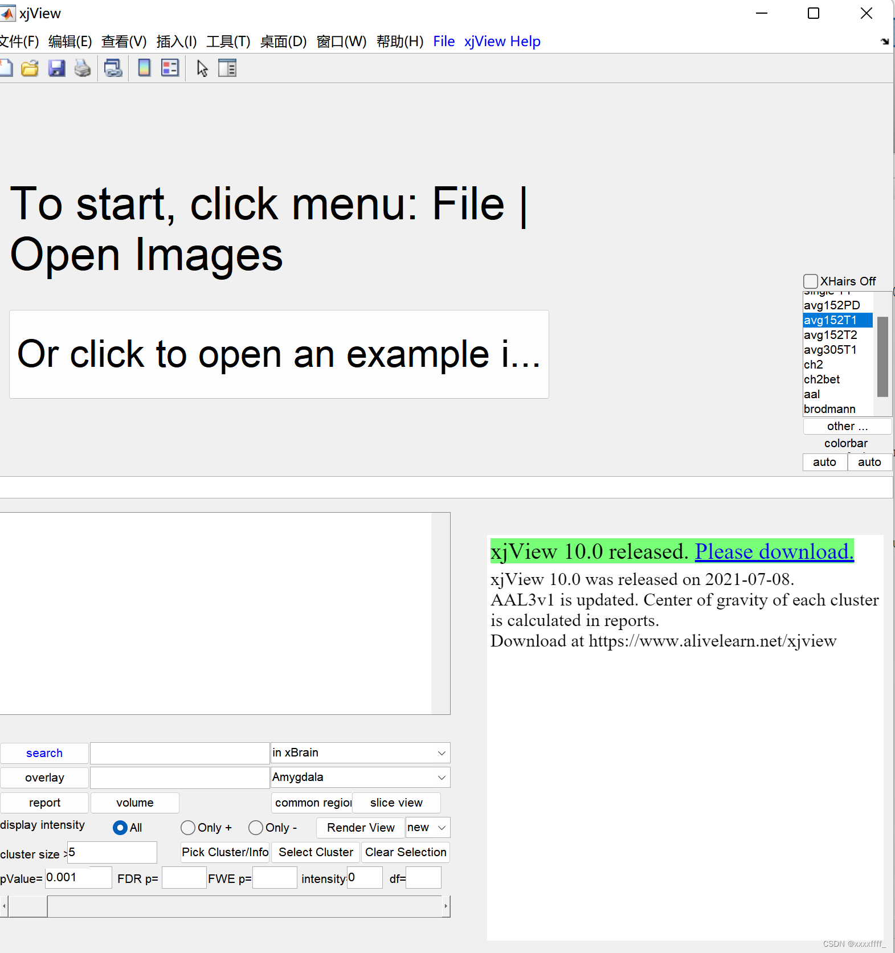895x953 pixels.
Task: Click the Link Plot toolbar icon
Action: tap(113, 68)
